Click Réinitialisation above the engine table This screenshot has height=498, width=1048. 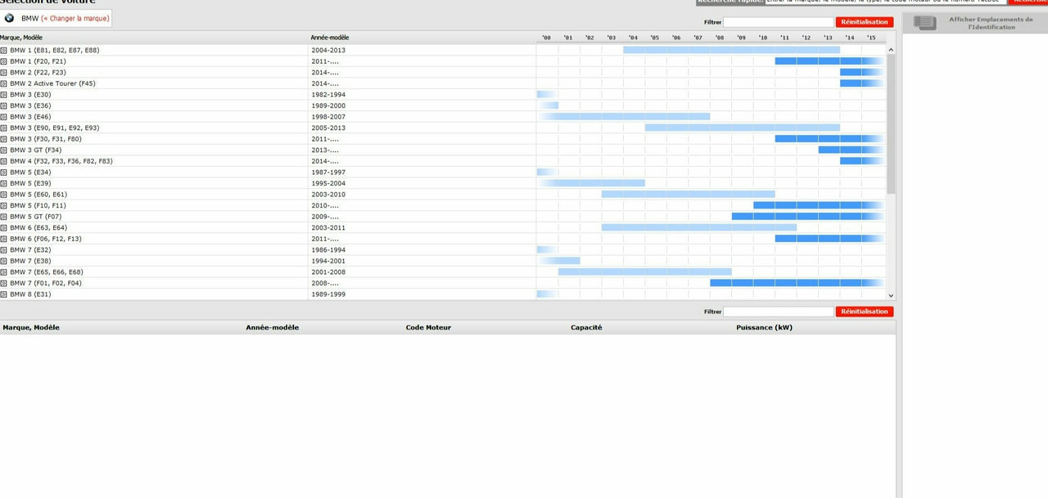point(865,312)
